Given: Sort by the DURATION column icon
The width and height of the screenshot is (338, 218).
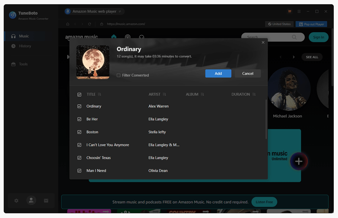Looking at the screenshot, I should point(254,95).
